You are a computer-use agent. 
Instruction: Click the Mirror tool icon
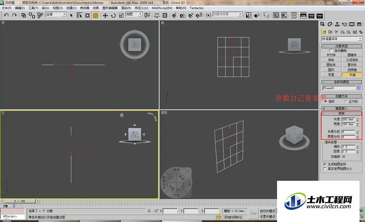(x=249, y=16)
